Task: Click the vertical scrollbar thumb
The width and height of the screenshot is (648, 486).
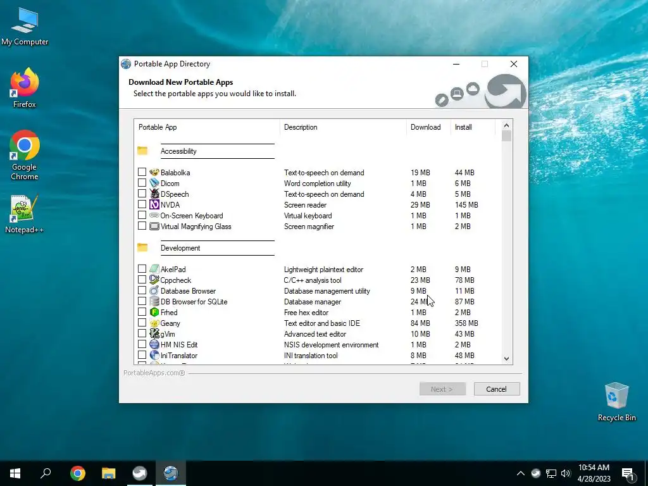Action: point(507,136)
